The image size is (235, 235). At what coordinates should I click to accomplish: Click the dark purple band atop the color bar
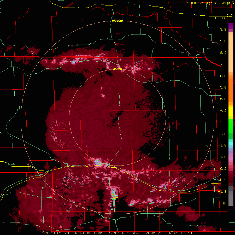(231, 26)
